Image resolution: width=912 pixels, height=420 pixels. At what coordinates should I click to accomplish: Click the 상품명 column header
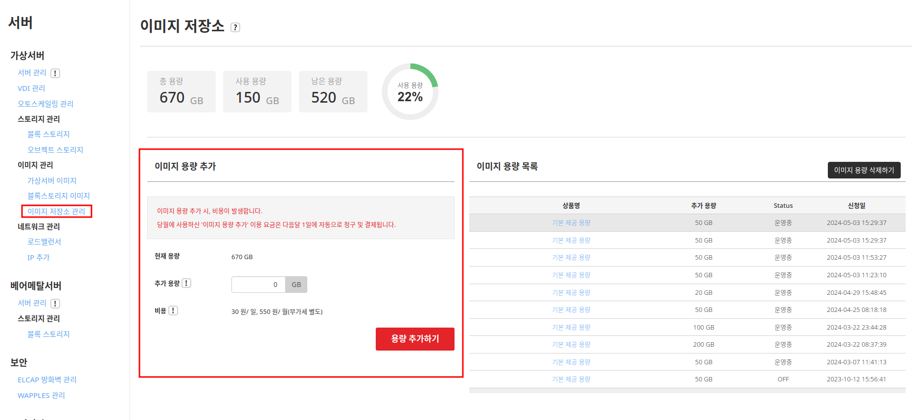(x=571, y=205)
